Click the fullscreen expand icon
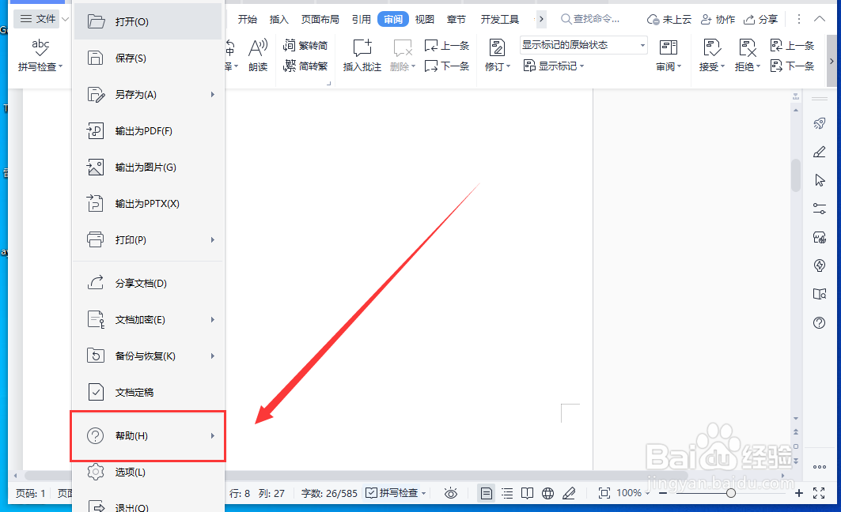The image size is (841, 512). 819,493
